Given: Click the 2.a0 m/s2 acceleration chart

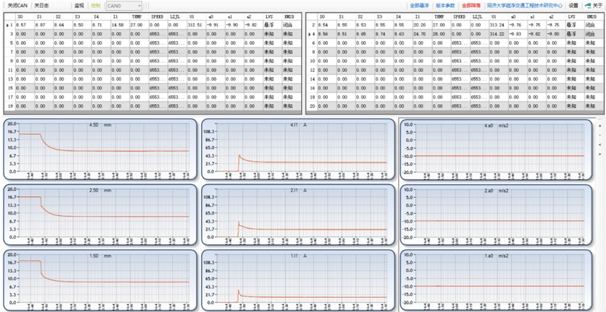Looking at the screenshot, I should pos(496,215).
